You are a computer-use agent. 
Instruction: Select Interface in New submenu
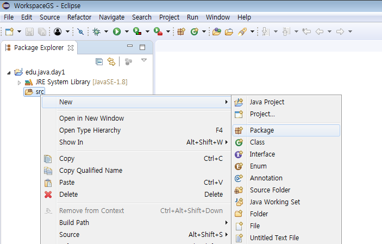[x=286, y=154]
